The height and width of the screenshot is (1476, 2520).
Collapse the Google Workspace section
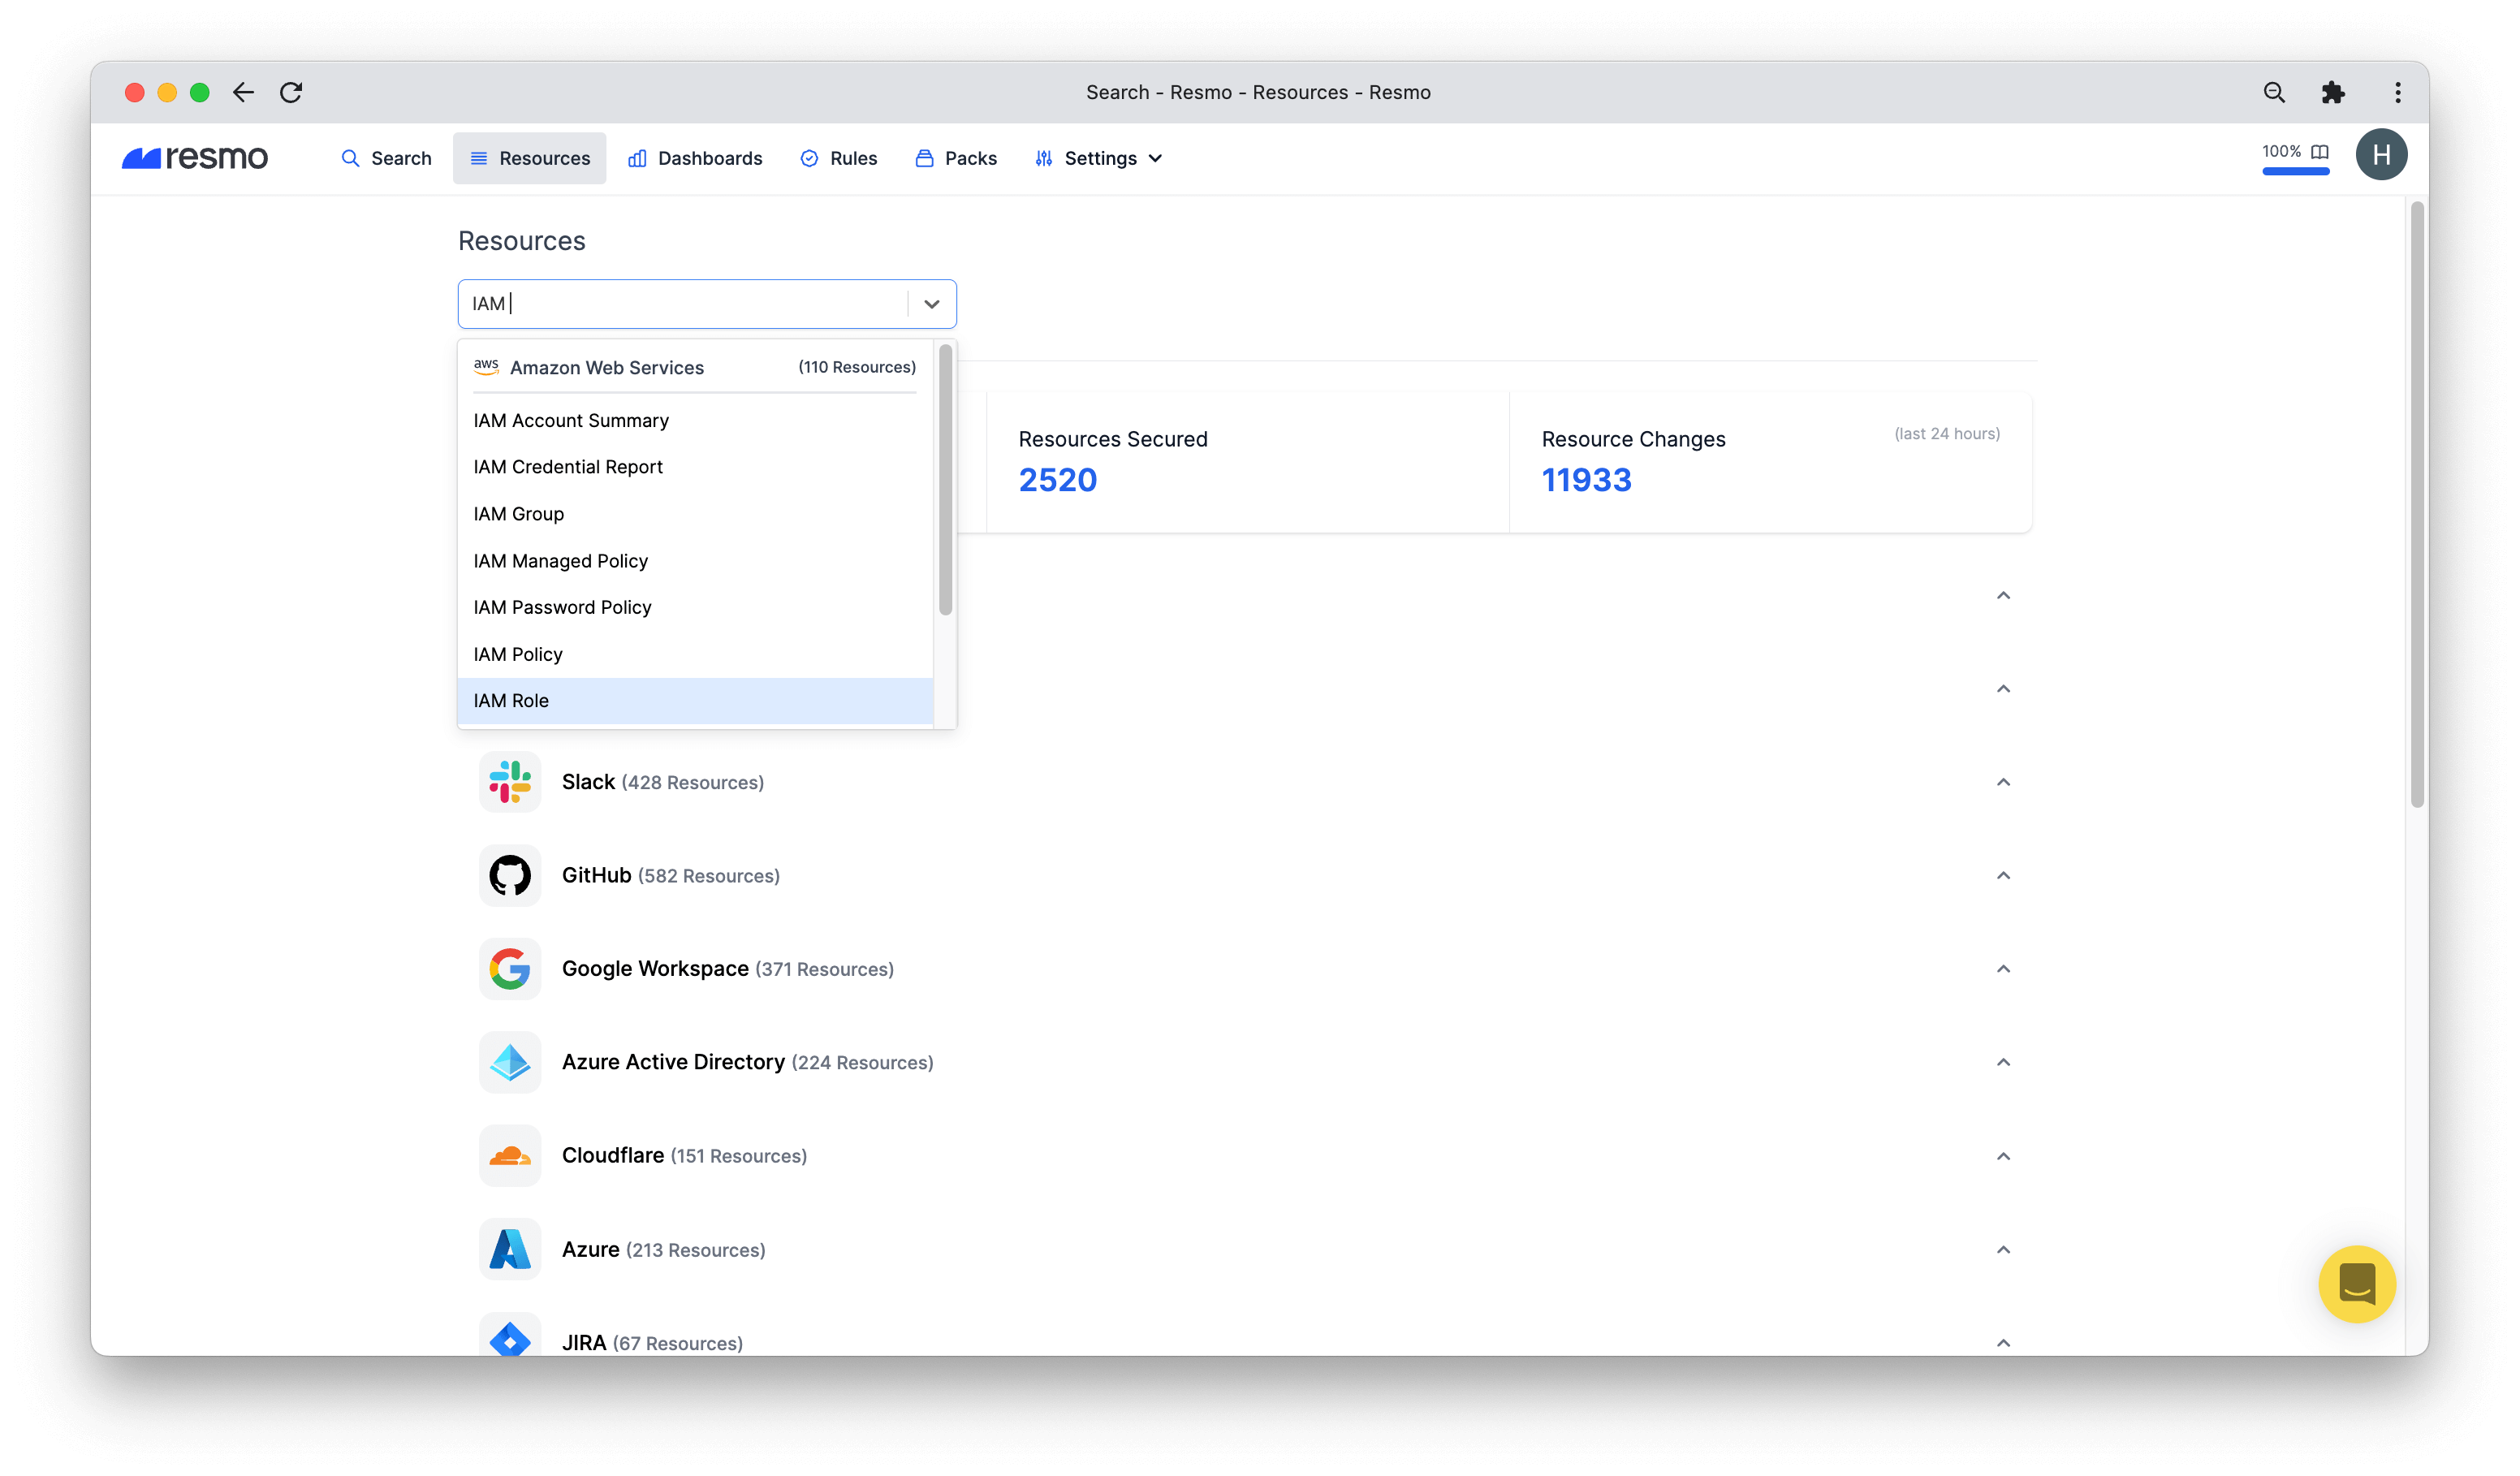coord(2003,969)
